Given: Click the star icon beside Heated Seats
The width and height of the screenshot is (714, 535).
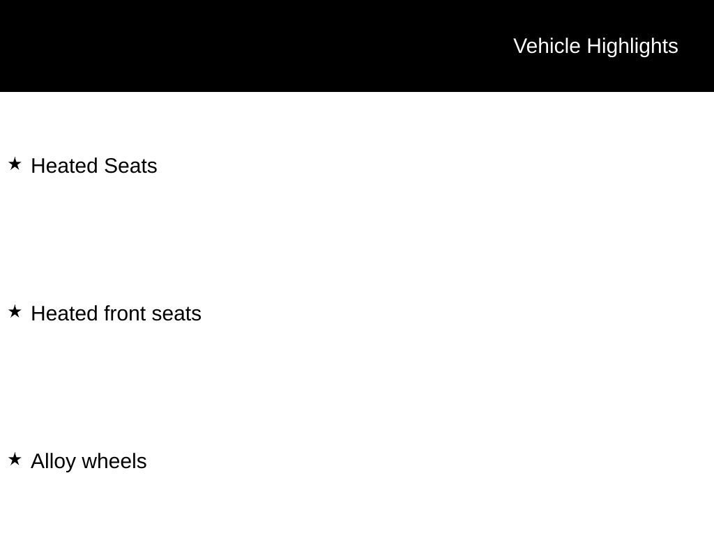Looking at the screenshot, I should [x=15, y=164].
